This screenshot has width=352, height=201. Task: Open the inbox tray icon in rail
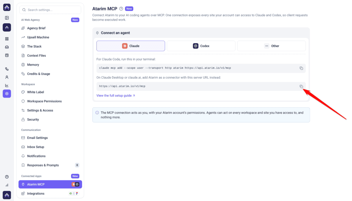click(x=7, y=47)
